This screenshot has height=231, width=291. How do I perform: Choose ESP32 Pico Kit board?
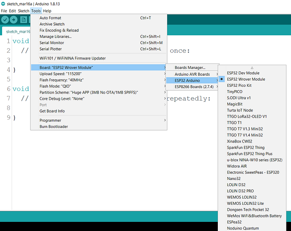pos(252,85)
